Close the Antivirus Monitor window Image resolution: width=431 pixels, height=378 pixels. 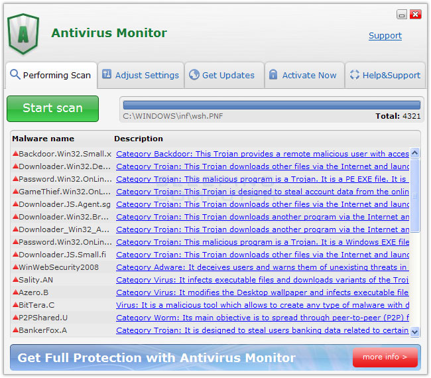[x=416, y=15]
